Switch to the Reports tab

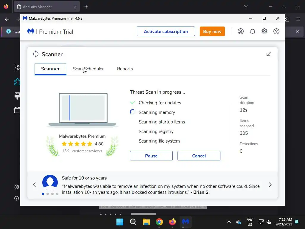click(125, 69)
